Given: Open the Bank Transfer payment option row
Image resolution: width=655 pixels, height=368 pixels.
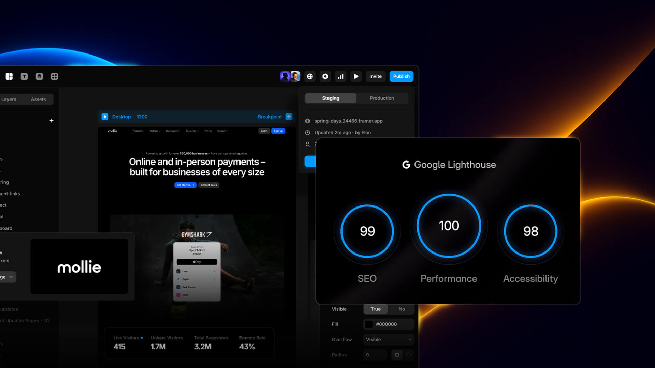Looking at the screenshot, I should click(x=196, y=287).
